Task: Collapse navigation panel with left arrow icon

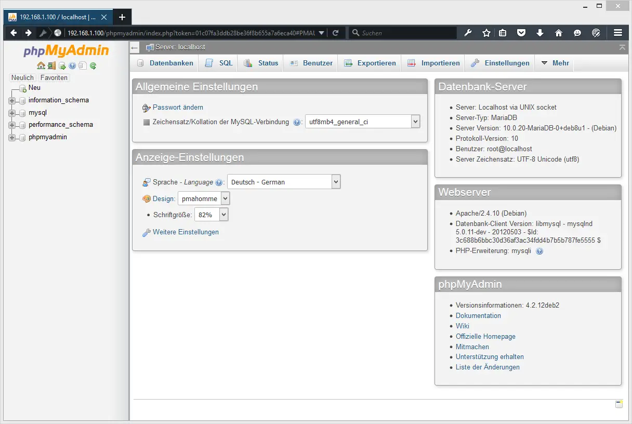Action: coord(135,47)
